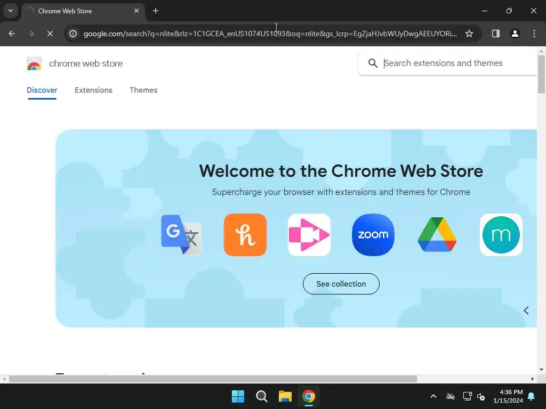
Task: Switch to the Extensions tab
Action: coord(93,91)
